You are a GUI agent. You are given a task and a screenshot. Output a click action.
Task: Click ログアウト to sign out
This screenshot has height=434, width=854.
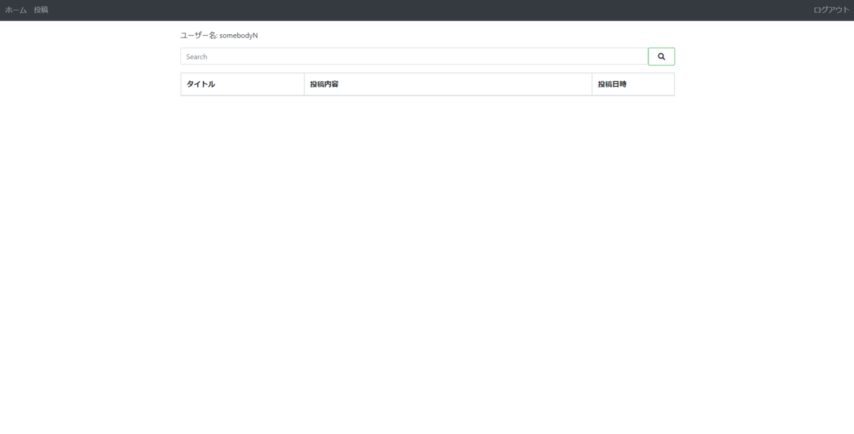[830, 10]
